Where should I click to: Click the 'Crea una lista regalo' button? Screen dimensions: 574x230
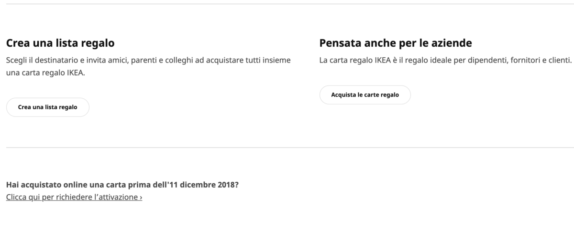pos(47,107)
